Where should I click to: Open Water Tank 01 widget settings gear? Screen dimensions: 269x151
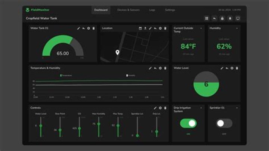coord(89,28)
